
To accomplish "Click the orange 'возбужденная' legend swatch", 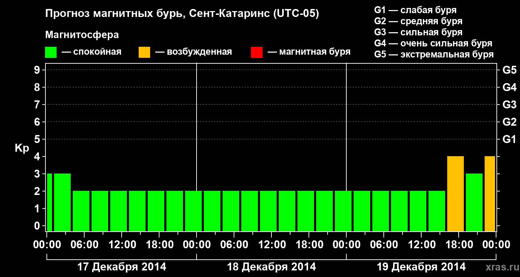I will (144, 52).
